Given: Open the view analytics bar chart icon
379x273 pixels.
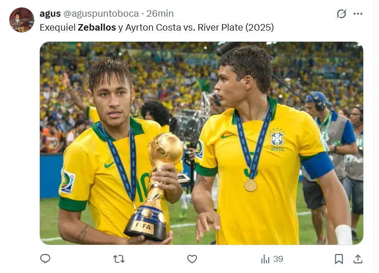Looking at the screenshot, I should pyautogui.click(x=265, y=259).
